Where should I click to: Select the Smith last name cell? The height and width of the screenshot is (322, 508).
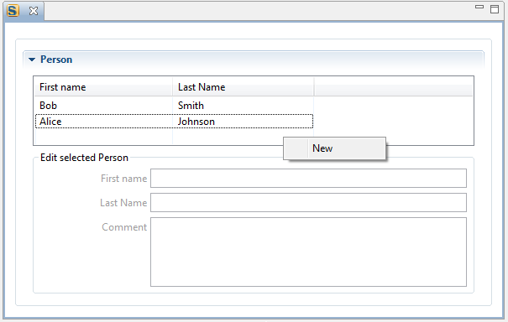point(243,106)
